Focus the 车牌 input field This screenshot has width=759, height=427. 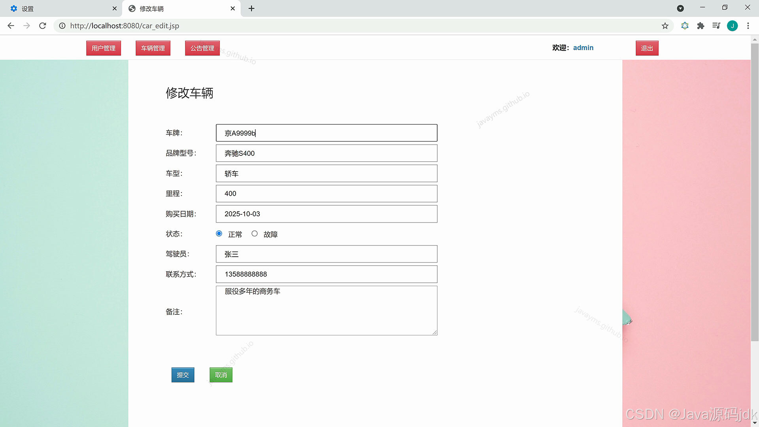point(327,133)
